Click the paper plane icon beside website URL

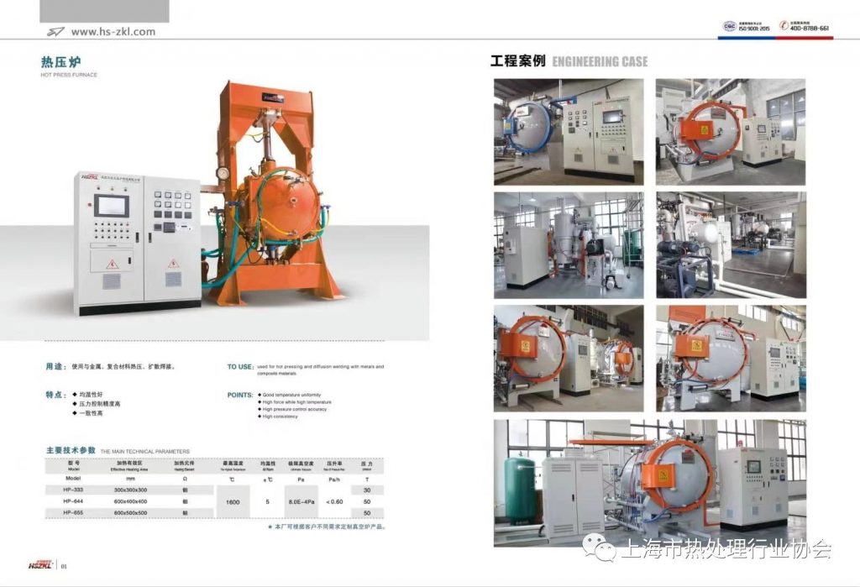tap(55, 32)
